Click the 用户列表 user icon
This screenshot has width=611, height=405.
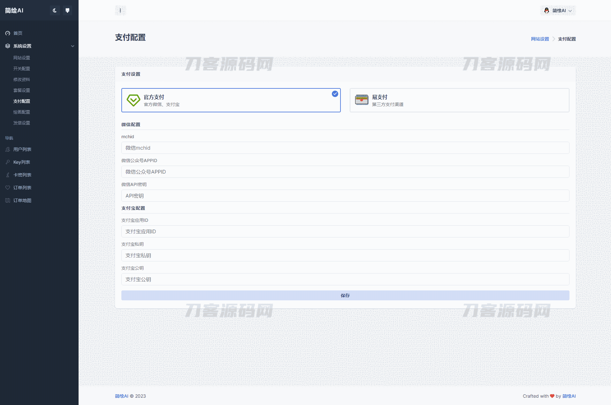[x=8, y=149]
